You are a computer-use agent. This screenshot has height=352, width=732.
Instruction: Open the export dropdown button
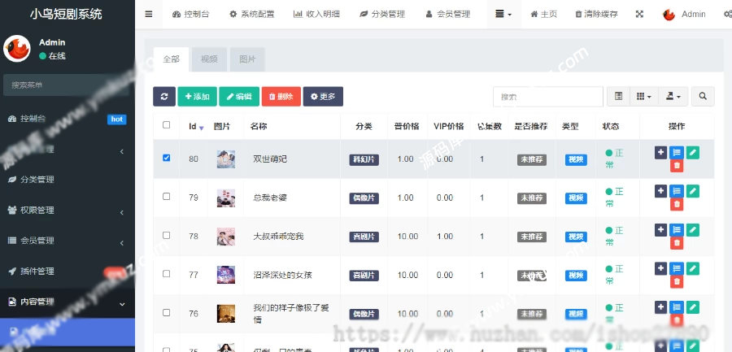(x=673, y=96)
